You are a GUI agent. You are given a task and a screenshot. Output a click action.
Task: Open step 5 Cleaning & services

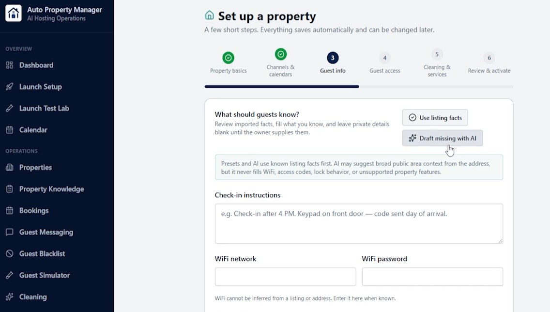(x=437, y=63)
